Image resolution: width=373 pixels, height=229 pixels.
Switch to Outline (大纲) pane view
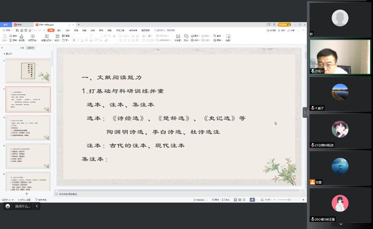click(22, 48)
